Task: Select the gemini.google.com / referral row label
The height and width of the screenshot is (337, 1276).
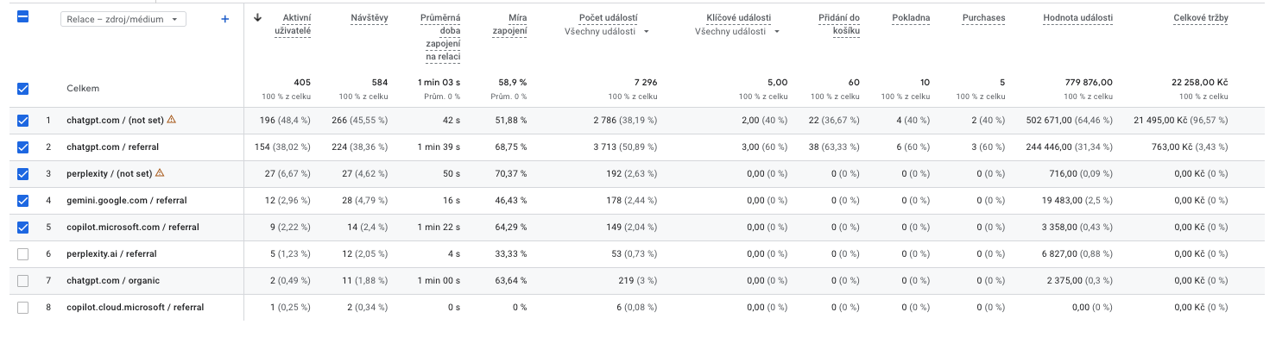Action: pyautogui.click(x=127, y=201)
